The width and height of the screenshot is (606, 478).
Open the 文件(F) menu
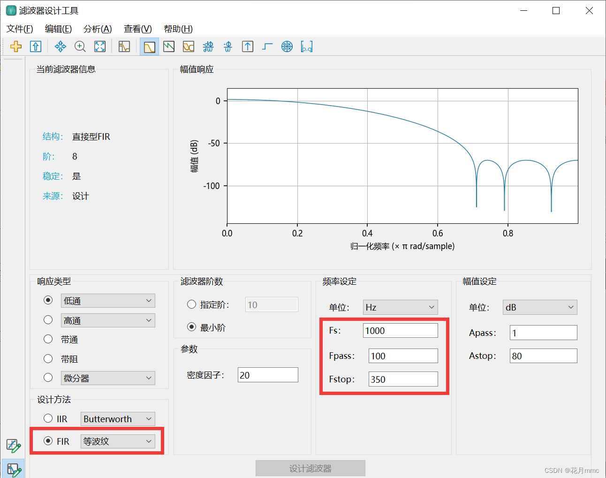tap(20, 29)
